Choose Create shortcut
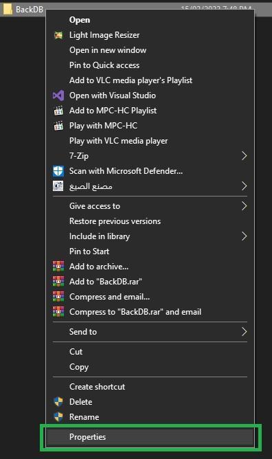Viewport: 272px width, 459px height. coord(150,387)
